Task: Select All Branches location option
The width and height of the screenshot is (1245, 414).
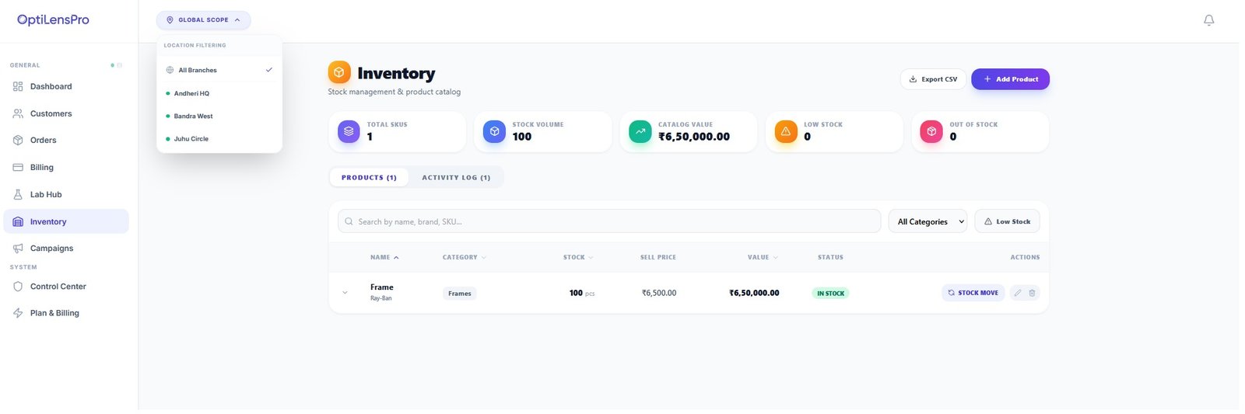Action: tap(219, 70)
